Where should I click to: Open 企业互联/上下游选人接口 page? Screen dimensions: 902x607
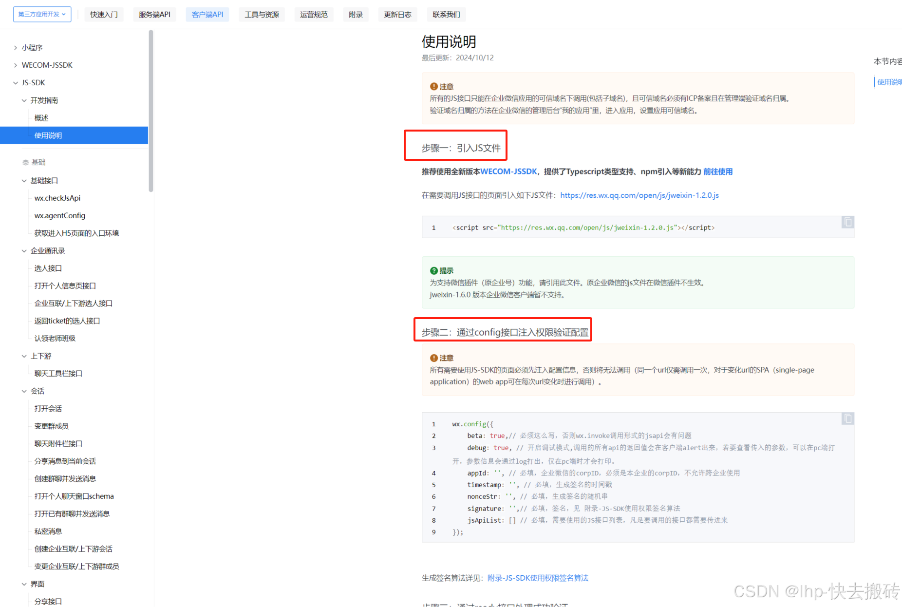[74, 303]
